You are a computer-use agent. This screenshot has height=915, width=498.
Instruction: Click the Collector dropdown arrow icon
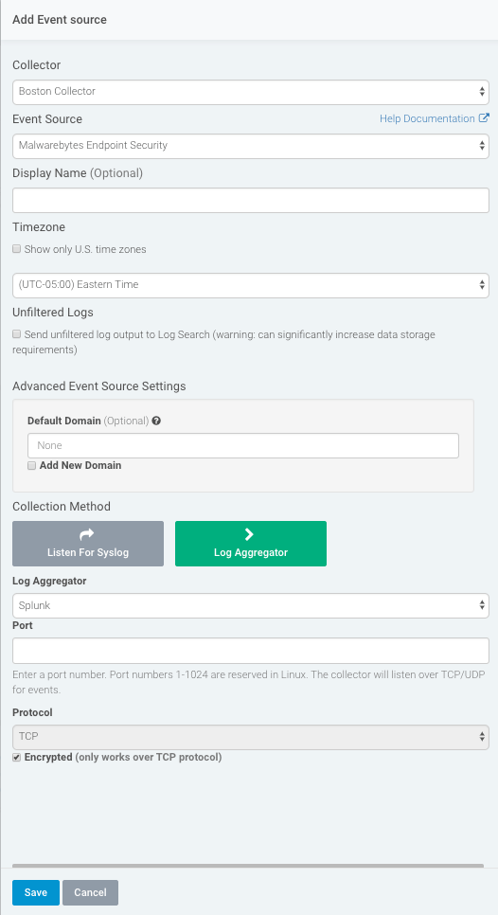click(x=482, y=92)
